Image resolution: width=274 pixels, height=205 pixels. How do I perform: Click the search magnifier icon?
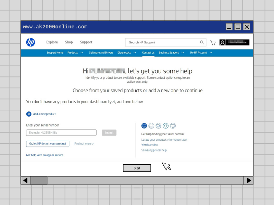click(x=202, y=42)
